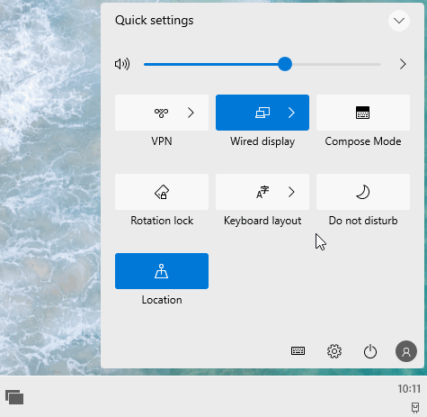This screenshot has height=417, width=427.
Task: Open Keyboard layout submenu arrow
Action: pyautogui.click(x=291, y=192)
